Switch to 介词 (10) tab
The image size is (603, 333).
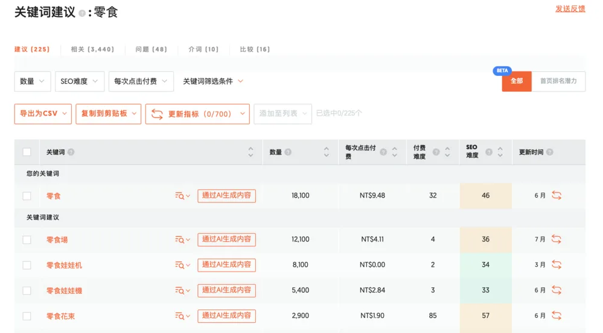tap(203, 49)
